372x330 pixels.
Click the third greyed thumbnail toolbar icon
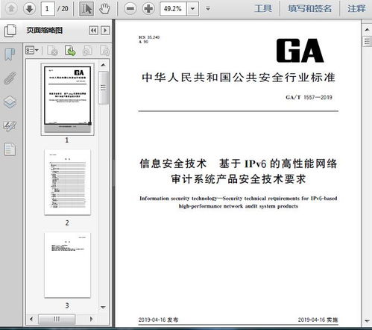pyautogui.click(x=87, y=51)
